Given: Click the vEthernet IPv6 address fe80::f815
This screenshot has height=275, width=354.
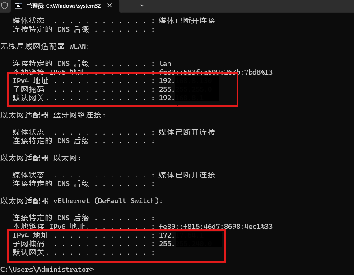Looking at the screenshot, I should pos(216,227).
